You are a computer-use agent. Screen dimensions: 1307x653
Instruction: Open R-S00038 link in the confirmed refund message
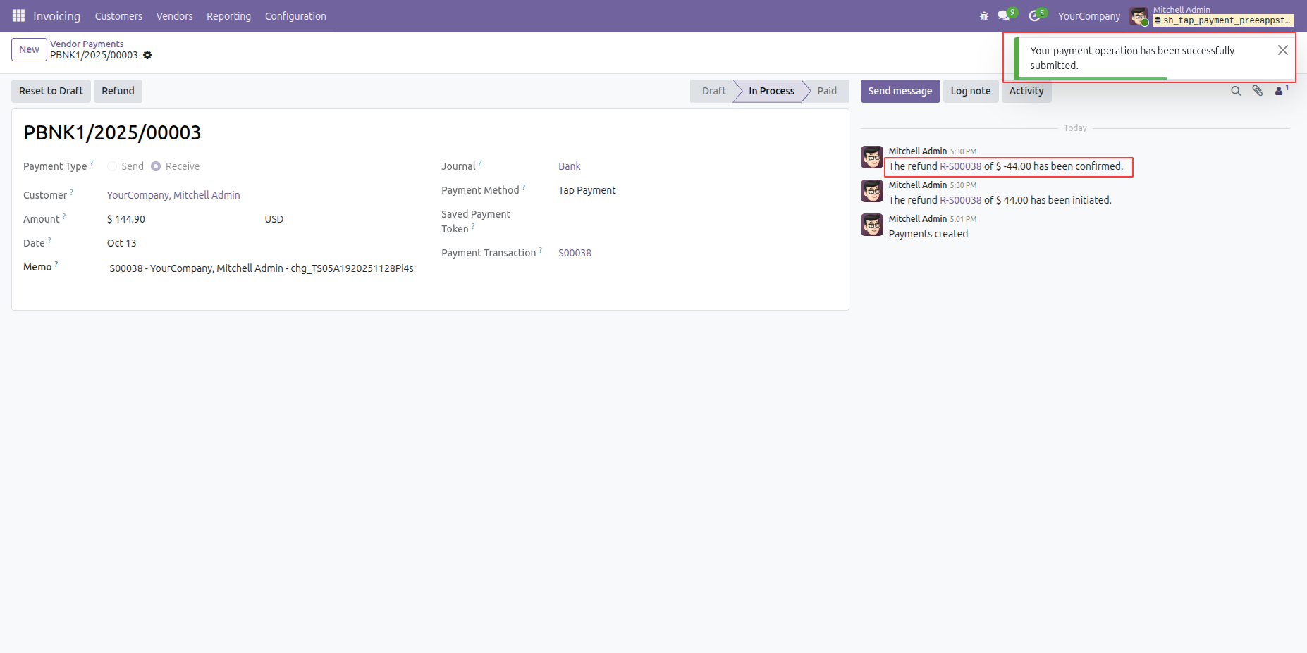click(961, 166)
